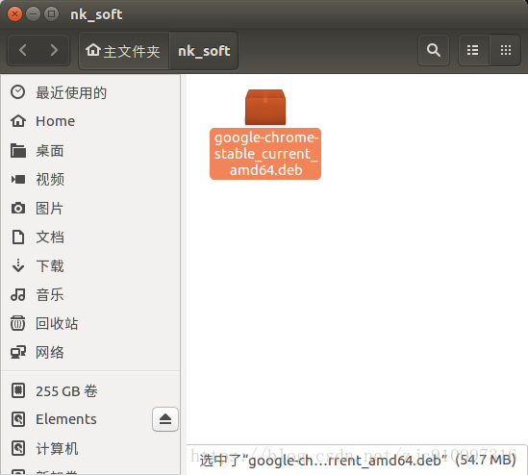The image size is (528, 475).
Task: Open 视频 in the sidebar
Action: tap(90, 179)
